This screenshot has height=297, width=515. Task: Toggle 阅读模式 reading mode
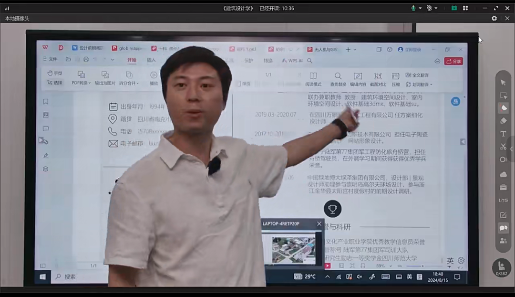[x=313, y=80]
